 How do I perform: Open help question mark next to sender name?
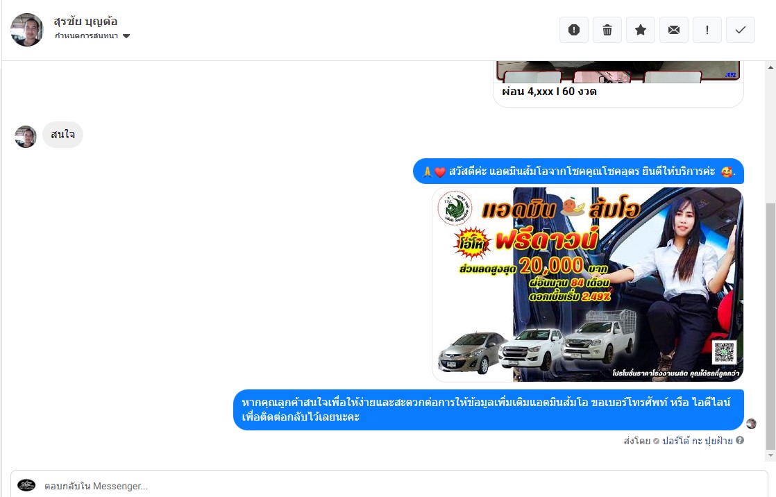(740, 440)
